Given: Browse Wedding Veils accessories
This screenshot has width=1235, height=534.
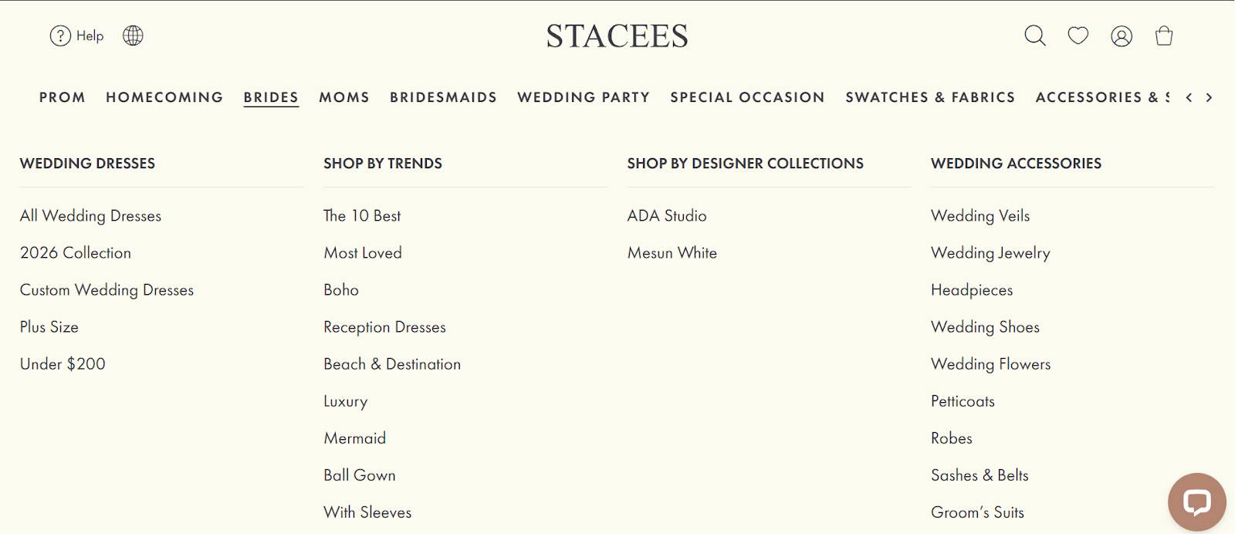Looking at the screenshot, I should point(980,216).
